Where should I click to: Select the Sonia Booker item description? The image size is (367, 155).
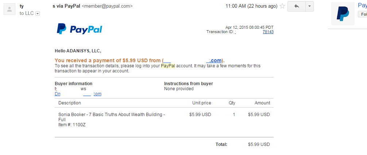click(x=112, y=117)
